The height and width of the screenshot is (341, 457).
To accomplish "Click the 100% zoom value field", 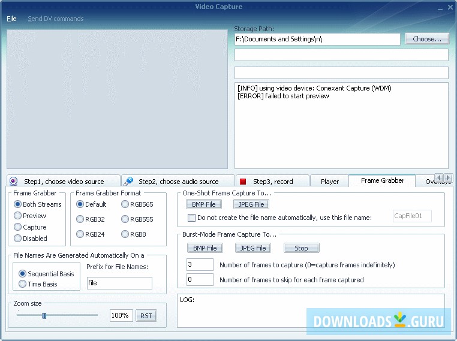I will (121, 316).
